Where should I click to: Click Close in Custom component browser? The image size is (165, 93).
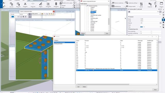click(107, 33)
